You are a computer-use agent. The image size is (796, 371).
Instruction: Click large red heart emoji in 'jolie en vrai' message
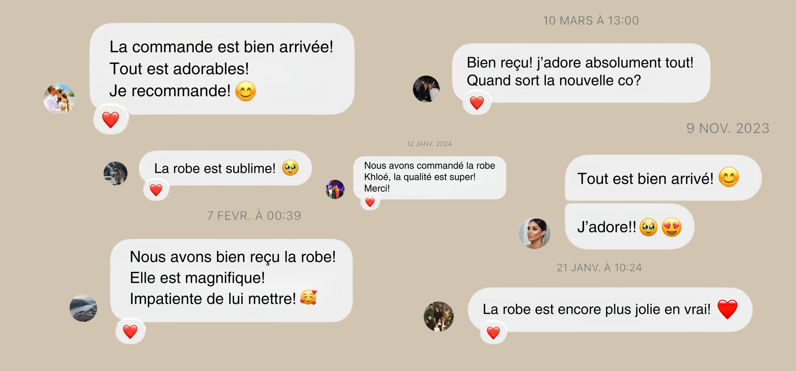pos(727,309)
